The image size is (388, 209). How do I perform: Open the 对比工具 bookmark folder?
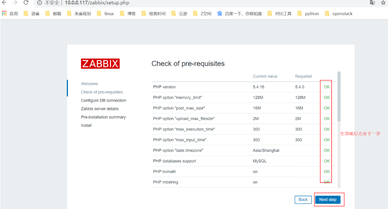[280, 14]
